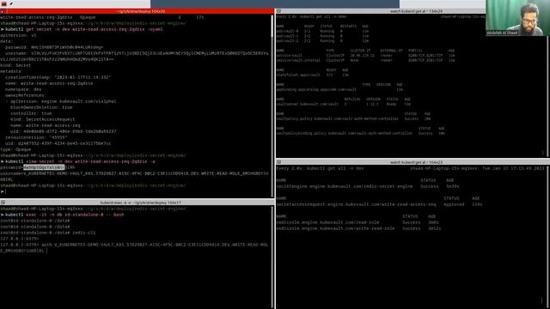Click the vaultserver.kubevault.com/vault row

click(343, 104)
